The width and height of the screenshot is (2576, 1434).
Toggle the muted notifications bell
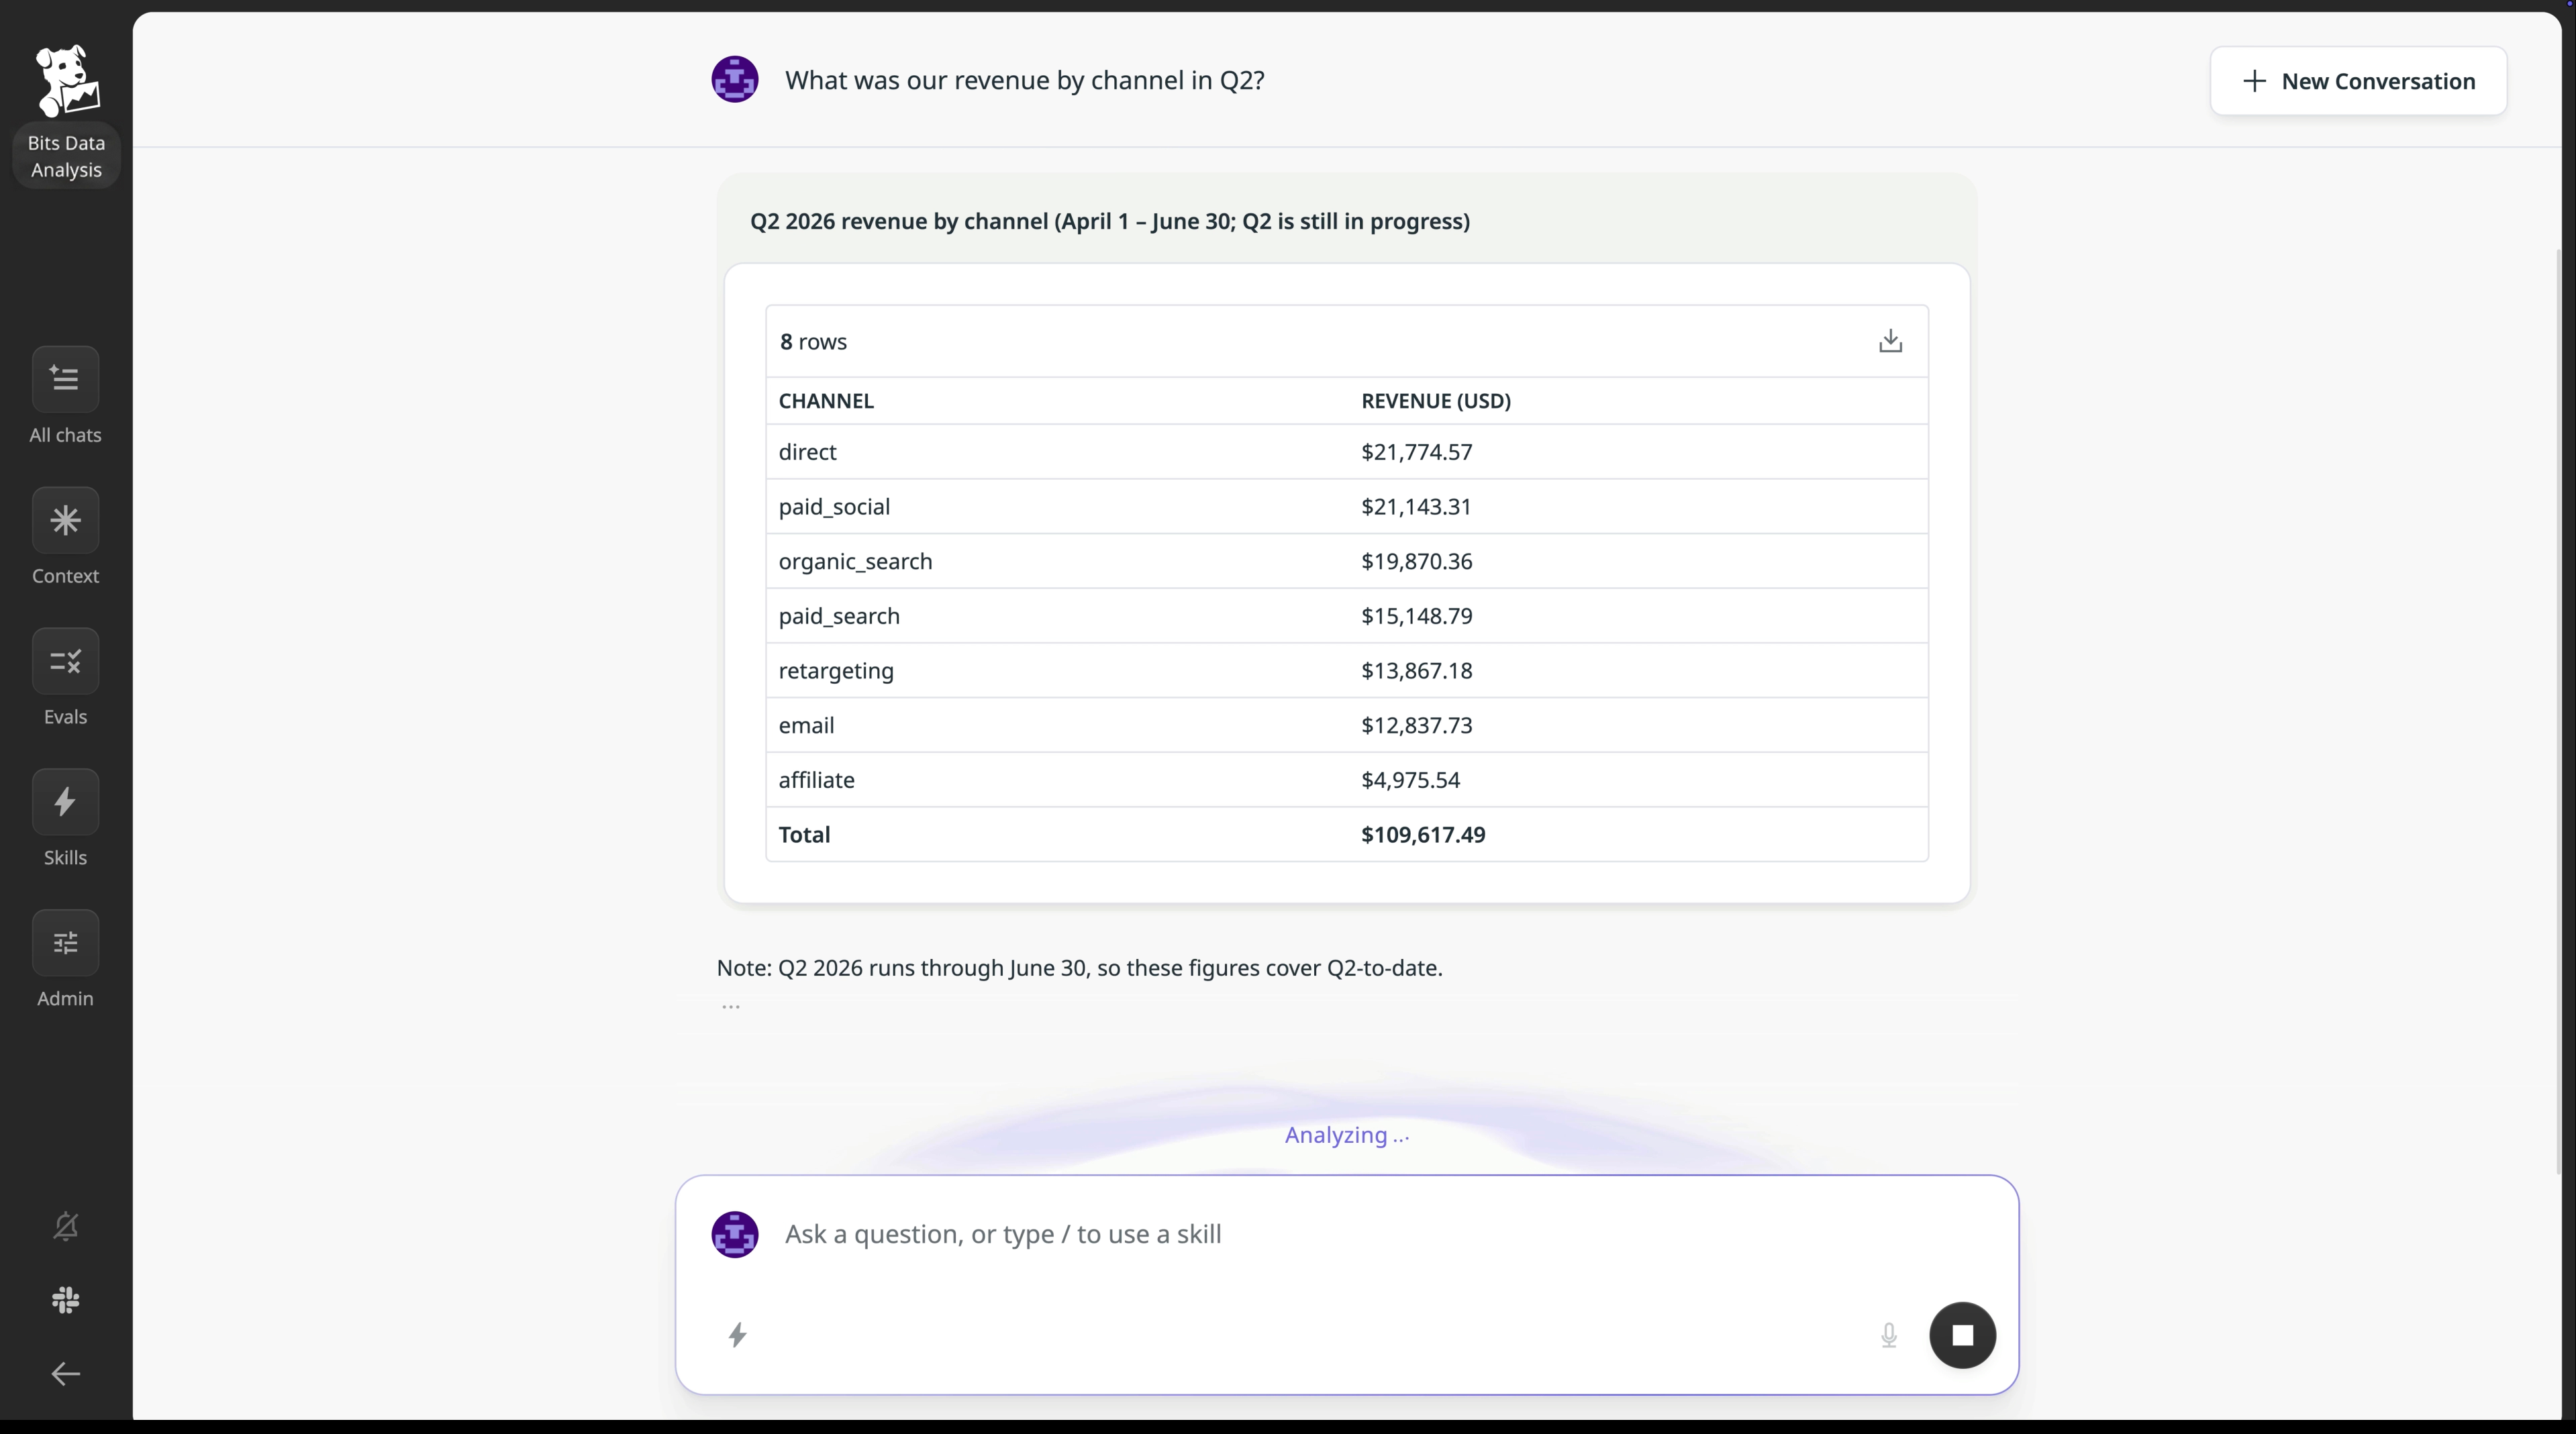[65, 1226]
